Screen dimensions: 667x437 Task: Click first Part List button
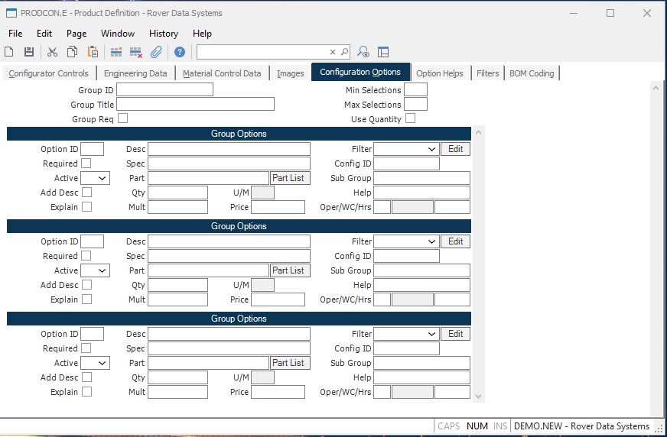point(289,178)
